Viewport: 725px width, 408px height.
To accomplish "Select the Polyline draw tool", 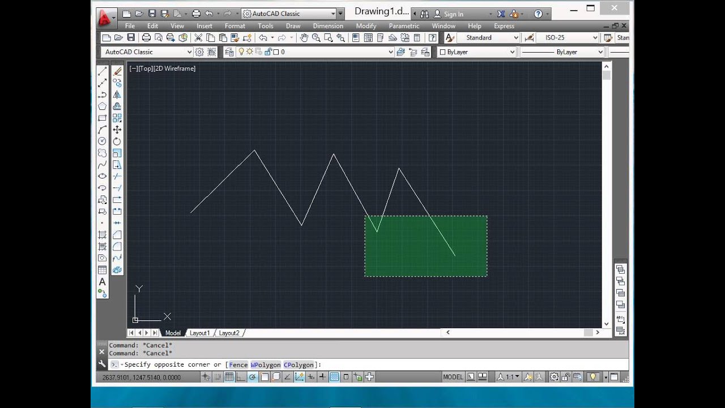I will click(103, 95).
